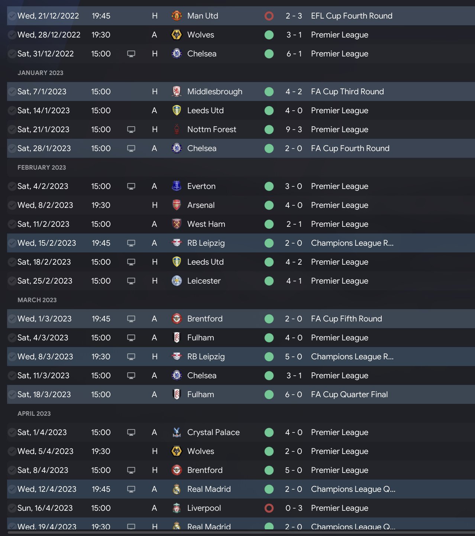The image size is (475, 536).
Task: Click the Leicester club crest
Action: pyautogui.click(x=177, y=281)
